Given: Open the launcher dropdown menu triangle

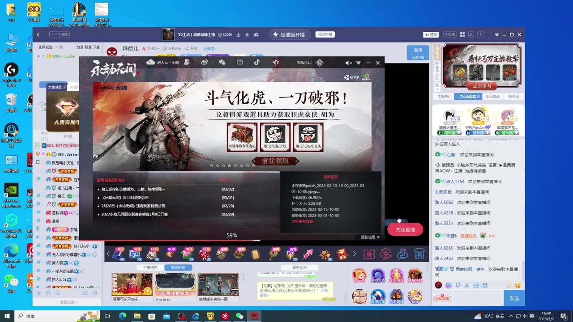Looking at the screenshot, I should (x=358, y=63).
